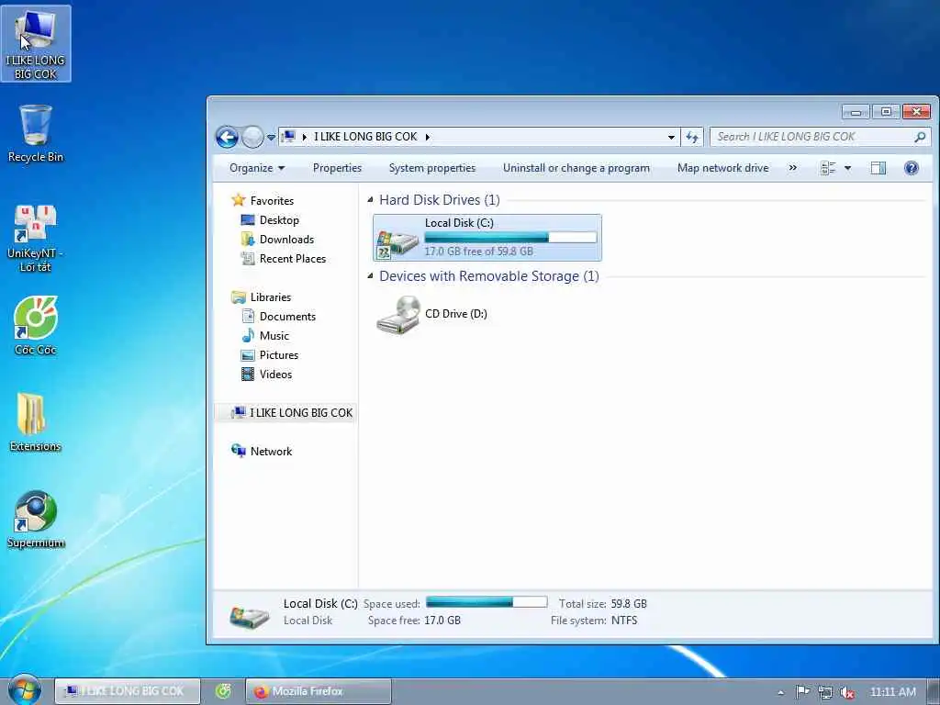
Task: Select the Local Disk (C:) drive icon
Action: tap(397, 242)
